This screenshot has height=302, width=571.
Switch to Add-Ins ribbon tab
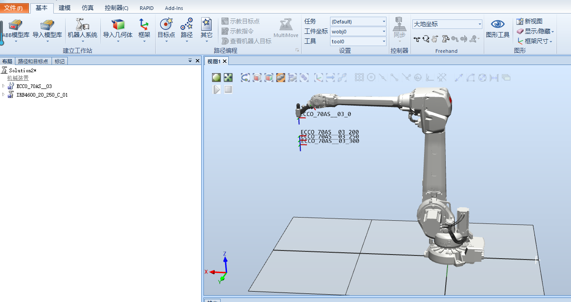174,8
